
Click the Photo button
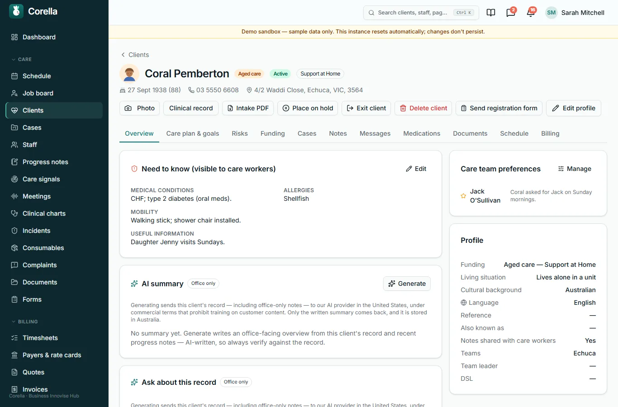pos(140,108)
